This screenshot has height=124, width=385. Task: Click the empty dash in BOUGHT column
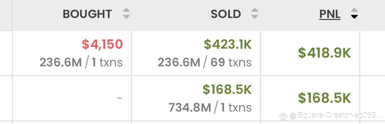[119, 98]
